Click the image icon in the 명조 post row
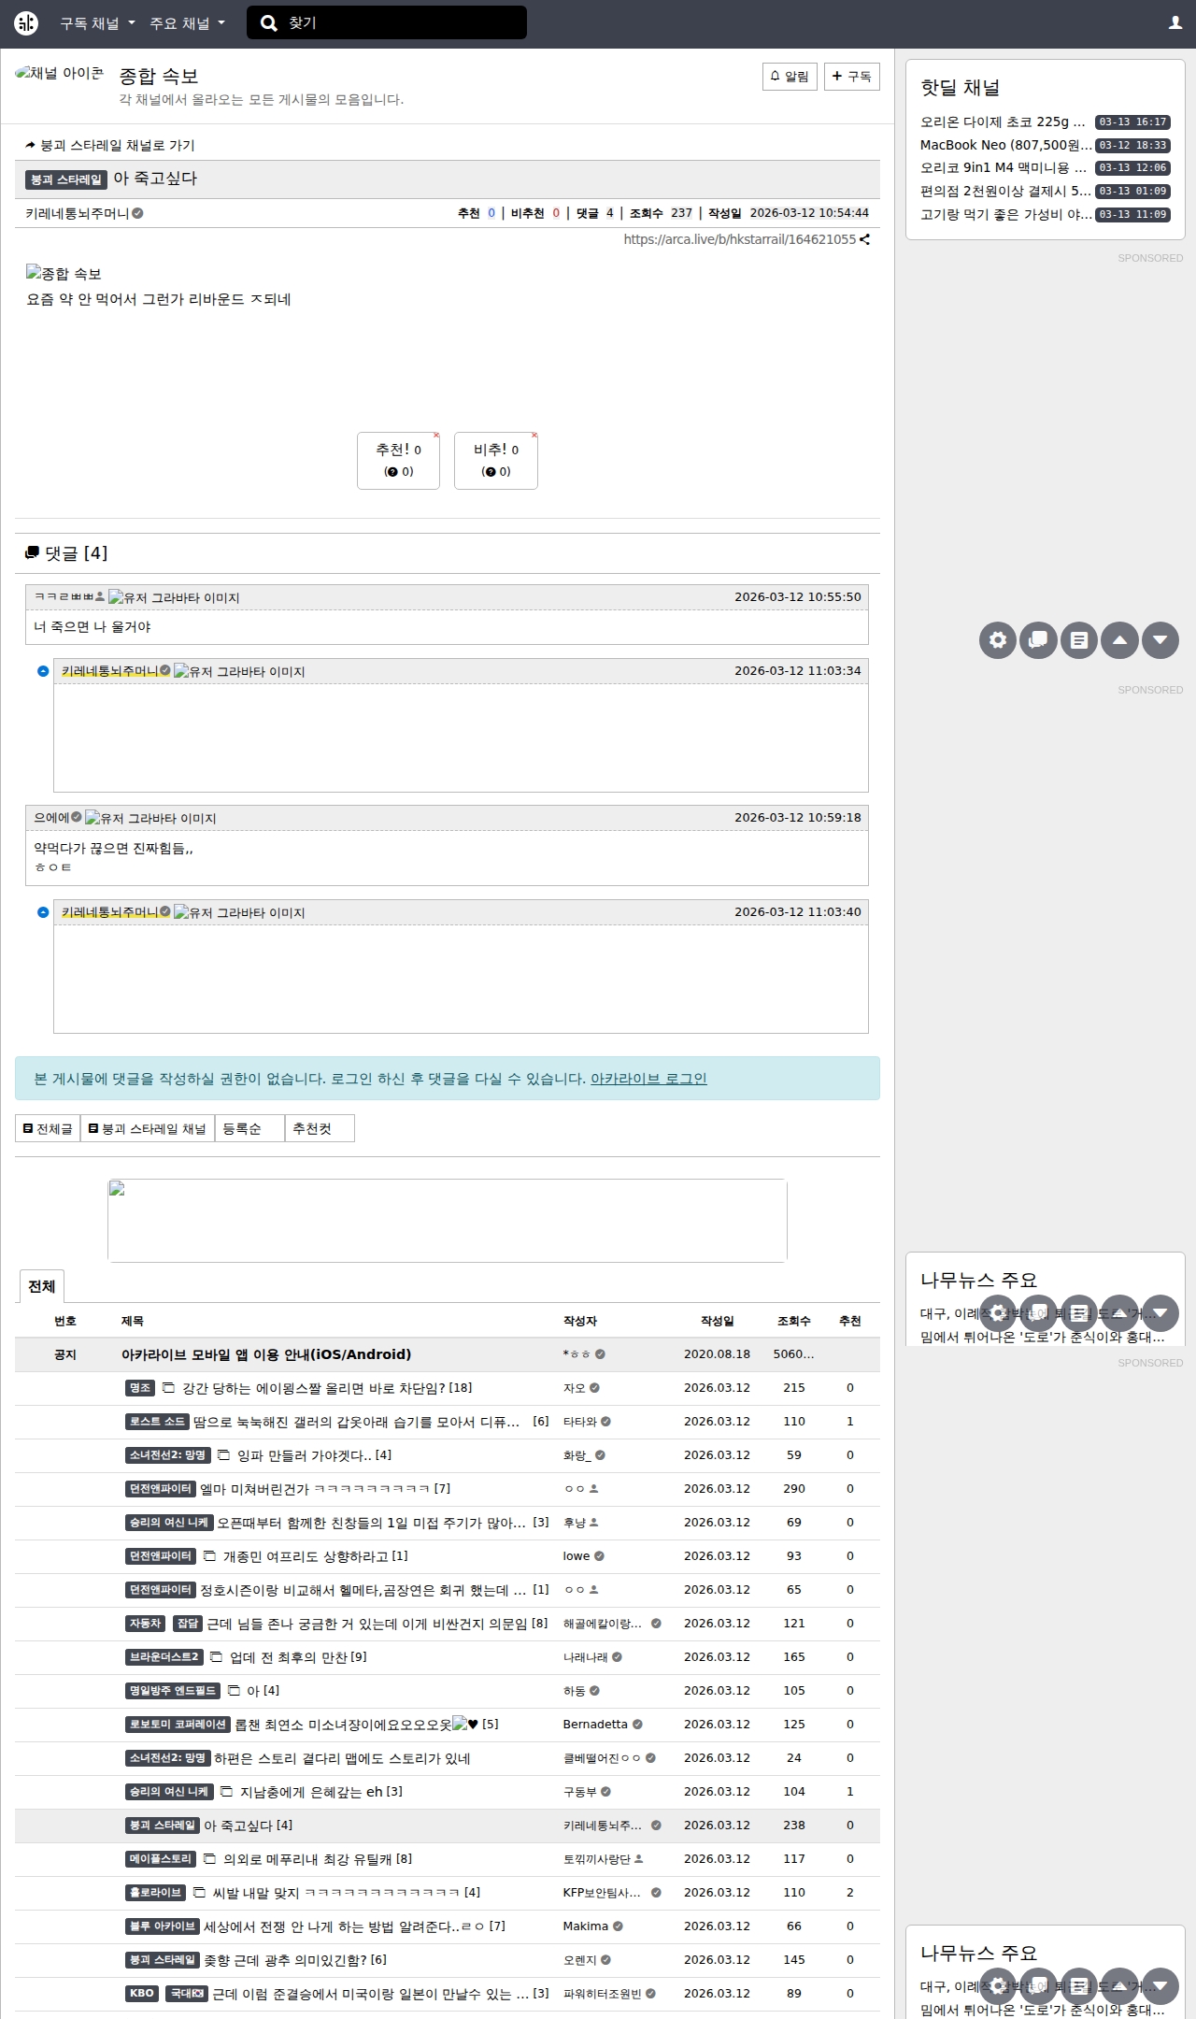The width and height of the screenshot is (1196, 2019). (x=169, y=1388)
